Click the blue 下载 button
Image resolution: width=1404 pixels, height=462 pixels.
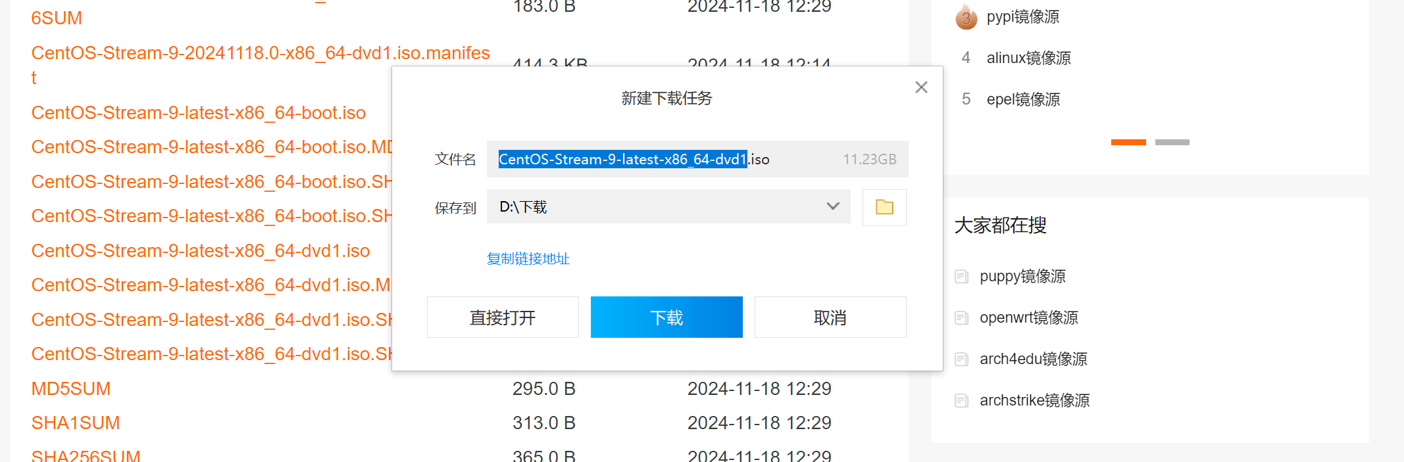[x=666, y=317]
